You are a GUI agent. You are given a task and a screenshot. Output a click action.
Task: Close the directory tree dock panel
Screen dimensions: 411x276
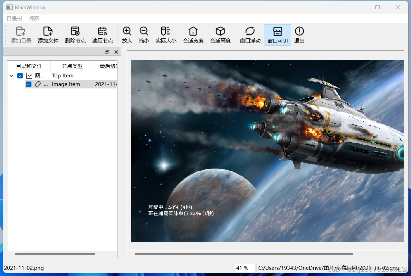(116, 52)
